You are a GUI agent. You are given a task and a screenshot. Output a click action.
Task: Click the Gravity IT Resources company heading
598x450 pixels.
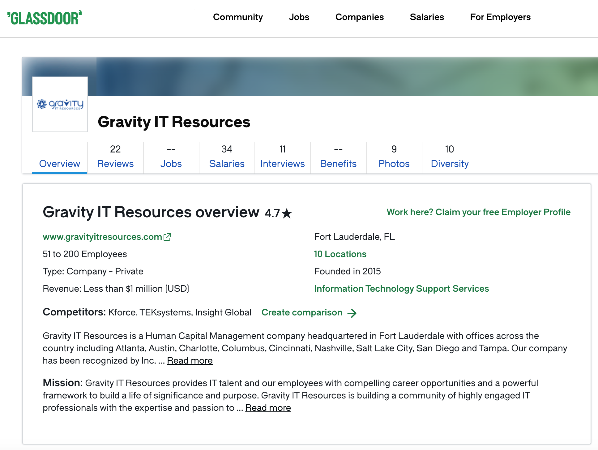click(x=174, y=122)
